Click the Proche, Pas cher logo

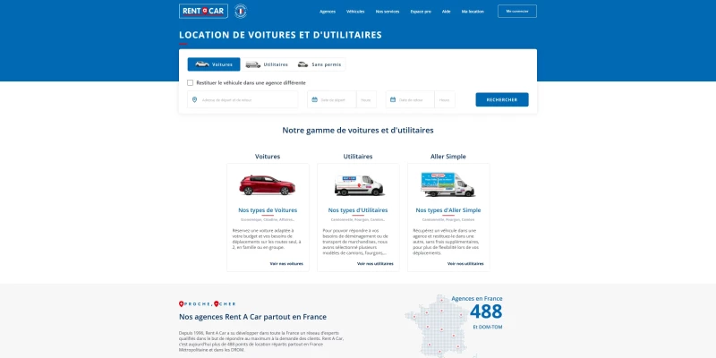pyautogui.click(x=208, y=303)
